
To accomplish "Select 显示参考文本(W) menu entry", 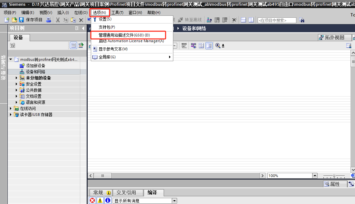I will coord(132,49).
